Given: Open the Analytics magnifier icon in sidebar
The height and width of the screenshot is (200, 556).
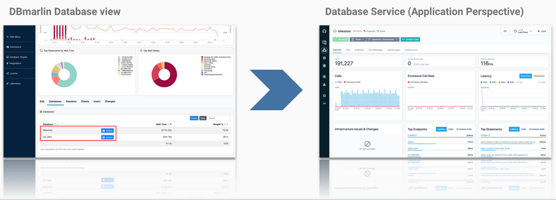Looking at the screenshot, I should pos(324,77).
